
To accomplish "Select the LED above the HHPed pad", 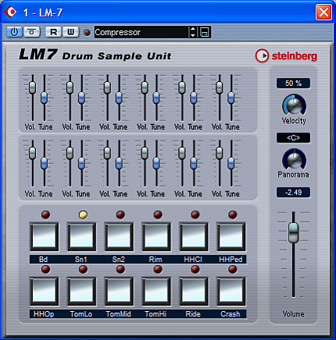I will tap(232, 214).
